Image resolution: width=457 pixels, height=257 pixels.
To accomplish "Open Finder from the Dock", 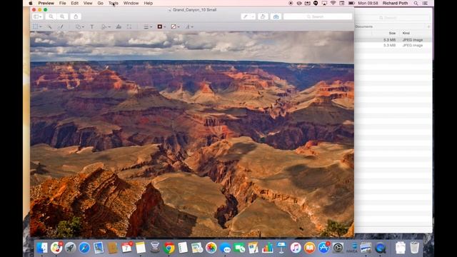I will point(42,248).
